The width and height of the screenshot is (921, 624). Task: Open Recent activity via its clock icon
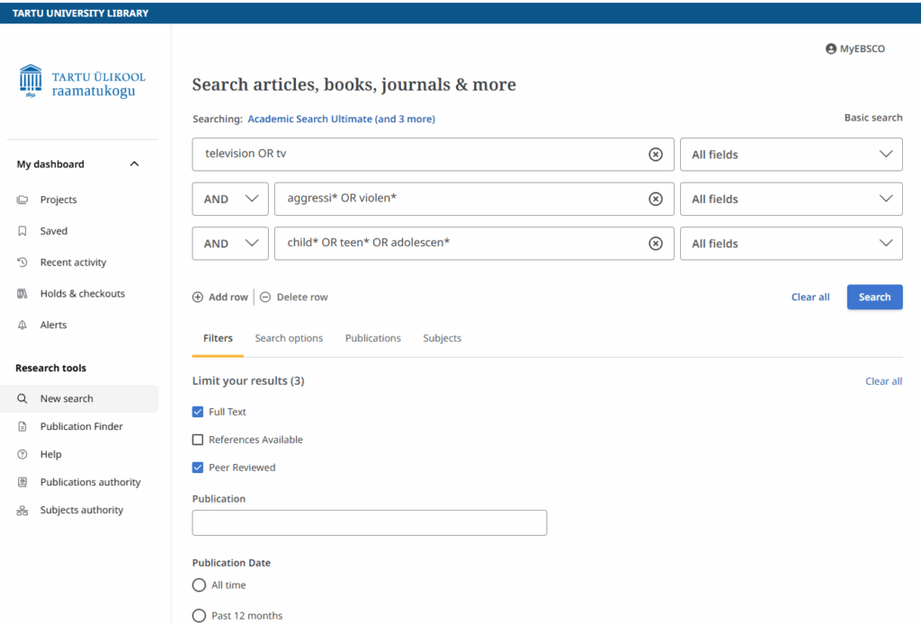(22, 263)
